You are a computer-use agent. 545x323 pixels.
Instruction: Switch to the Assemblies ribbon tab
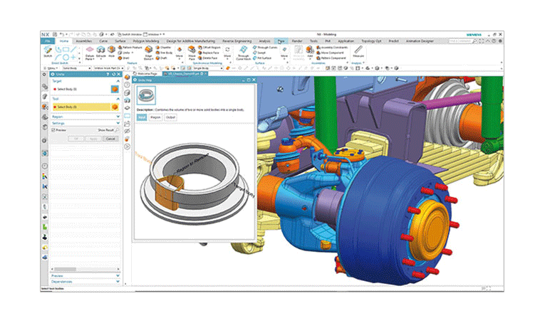tap(84, 41)
